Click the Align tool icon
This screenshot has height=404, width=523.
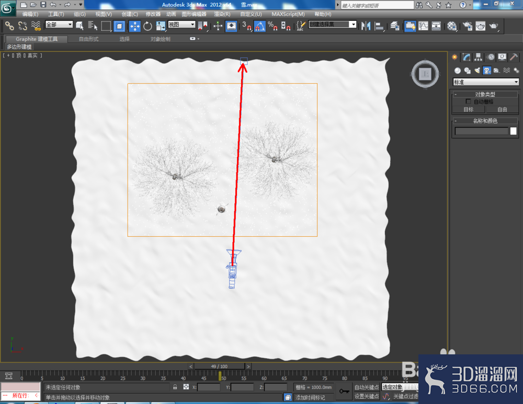379,26
